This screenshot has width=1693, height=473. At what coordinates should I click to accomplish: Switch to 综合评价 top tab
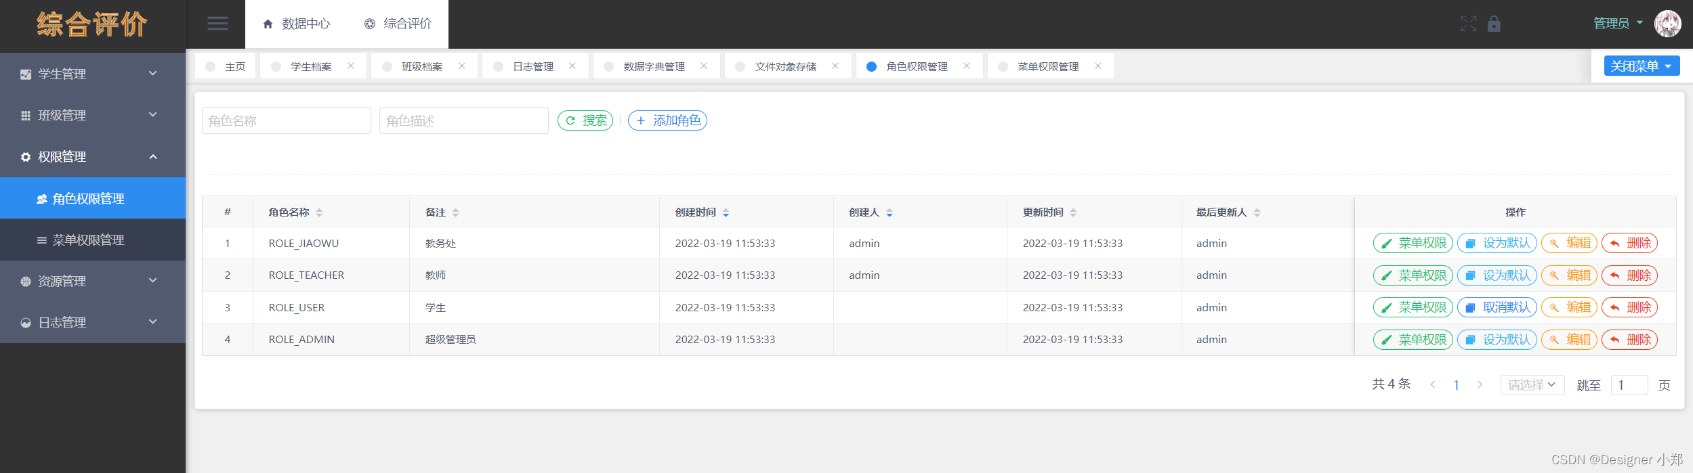(398, 24)
